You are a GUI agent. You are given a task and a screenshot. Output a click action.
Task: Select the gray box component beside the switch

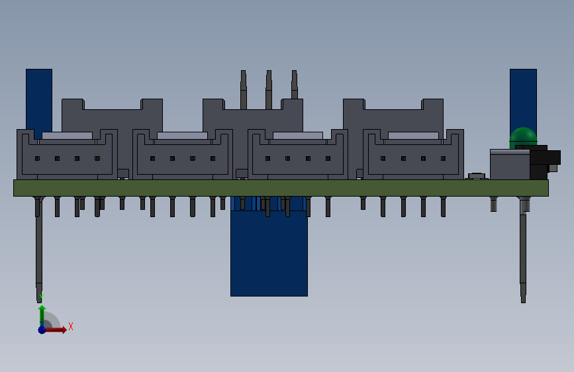tap(510, 164)
